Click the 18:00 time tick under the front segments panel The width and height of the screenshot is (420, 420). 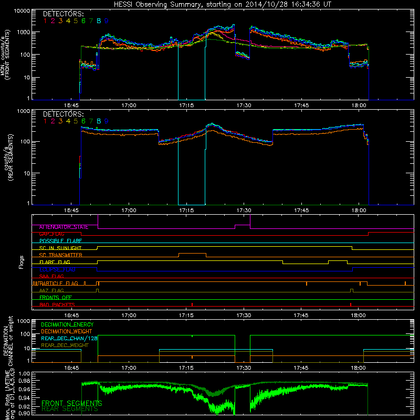pyautogui.click(x=359, y=106)
